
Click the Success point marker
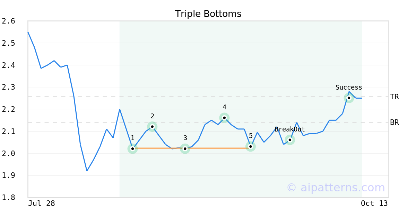(x=349, y=98)
